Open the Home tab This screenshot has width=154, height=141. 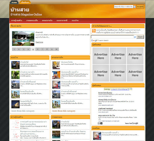[14, 2]
